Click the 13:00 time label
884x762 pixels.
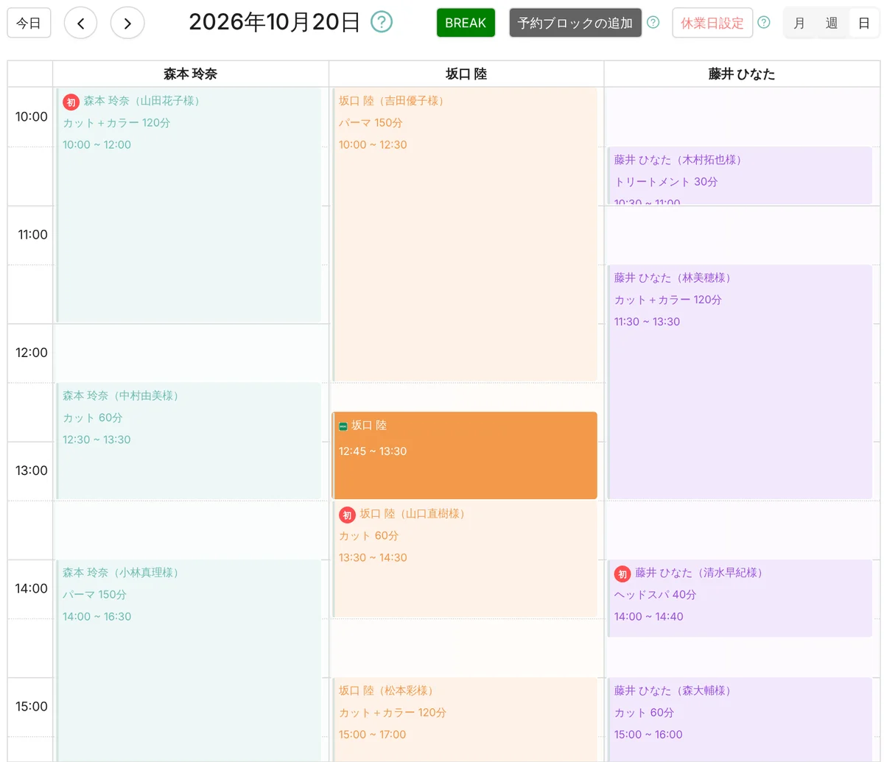tap(31, 470)
